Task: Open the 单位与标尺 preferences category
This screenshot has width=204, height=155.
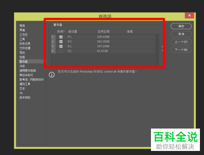Action: 26,75
